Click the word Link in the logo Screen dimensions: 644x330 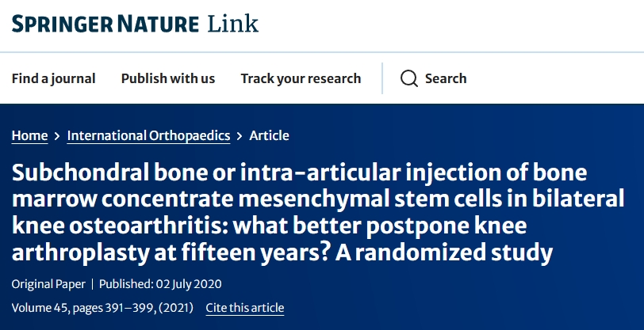pos(233,23)
